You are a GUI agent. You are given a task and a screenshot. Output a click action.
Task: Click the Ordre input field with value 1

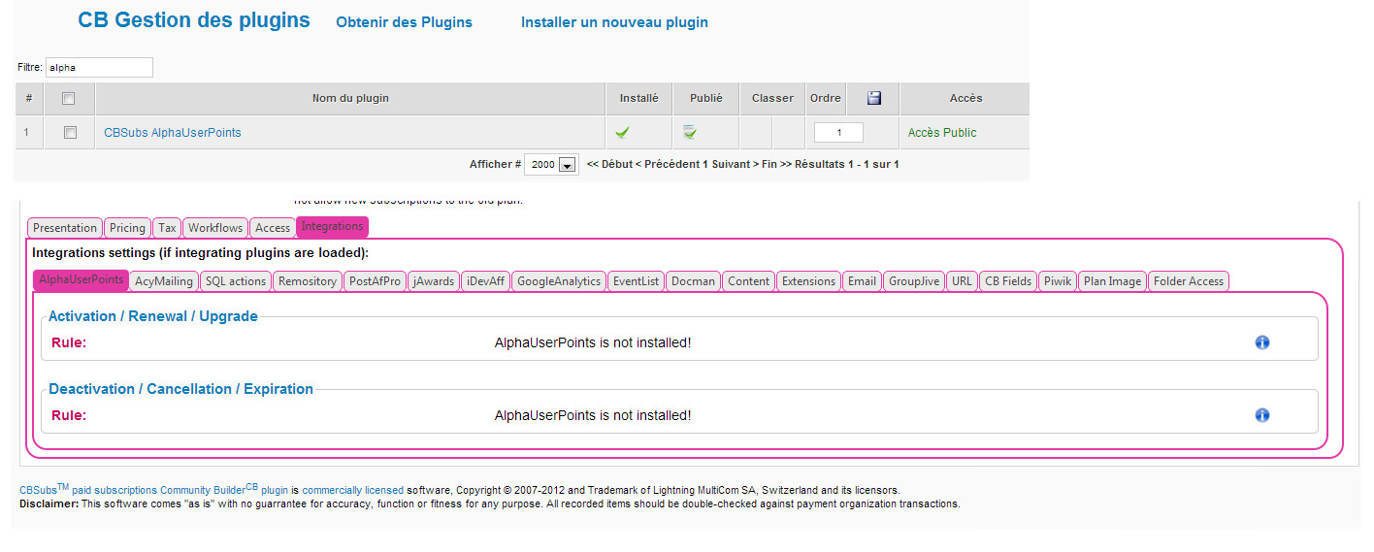click(838, 133)
